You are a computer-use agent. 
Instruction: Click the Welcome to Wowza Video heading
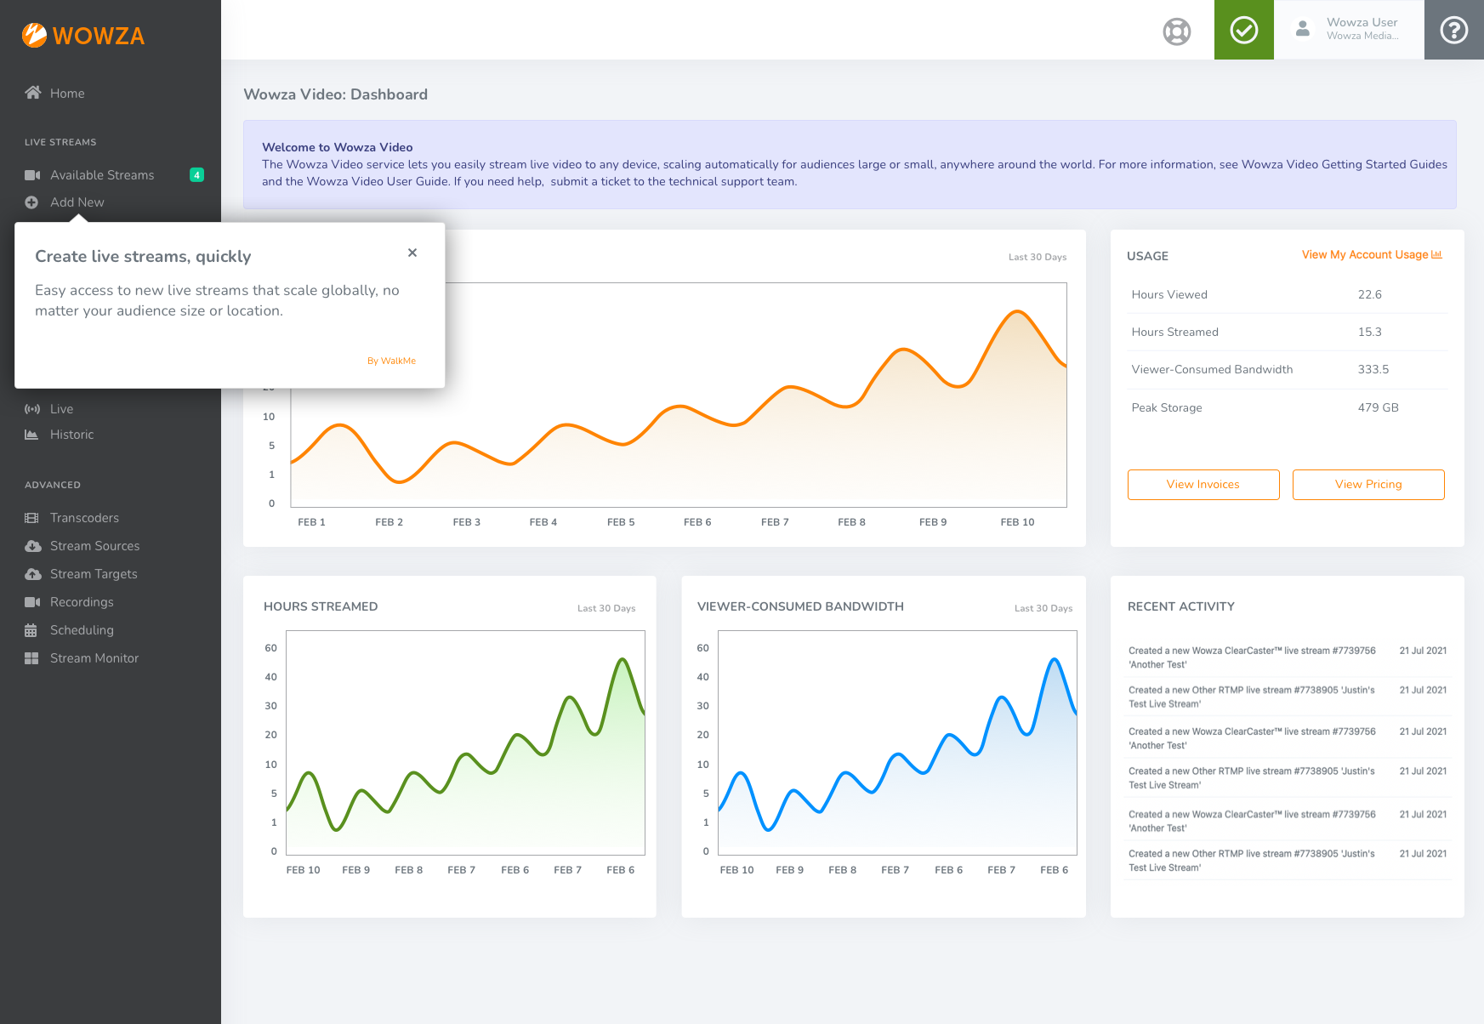point(337,147)
